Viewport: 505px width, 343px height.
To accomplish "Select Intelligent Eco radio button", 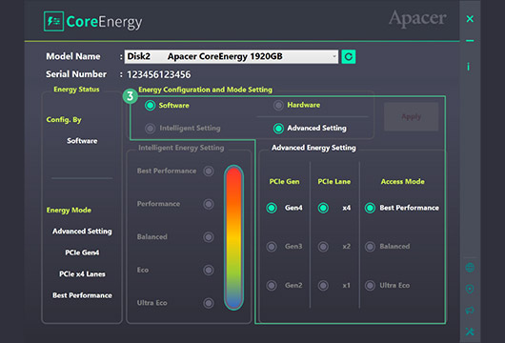I will coord(209,270).
